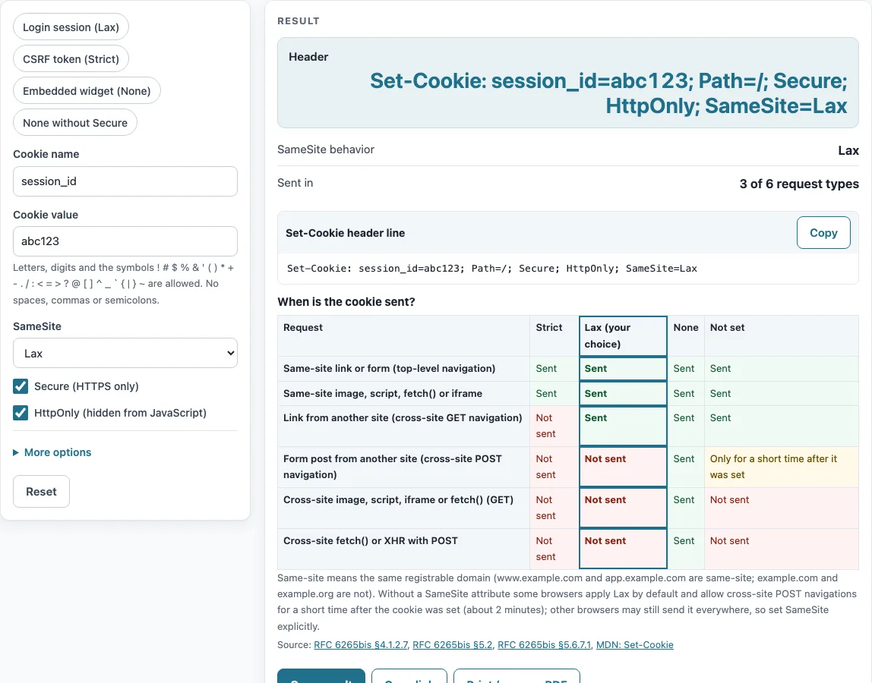The width and height of the screenshot is (872, 683).
Task: Copy the Set-Cookie header line
Action: pyautogui.click(x=823, y=233)
